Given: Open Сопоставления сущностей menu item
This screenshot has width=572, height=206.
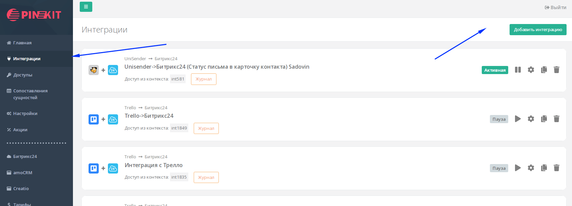Looking at the screenshot, I should [x=30, y=94].
